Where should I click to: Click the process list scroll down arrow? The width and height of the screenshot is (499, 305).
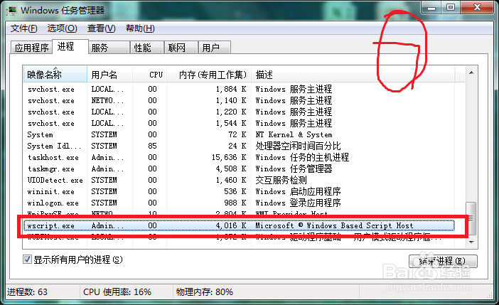(471, 242)
